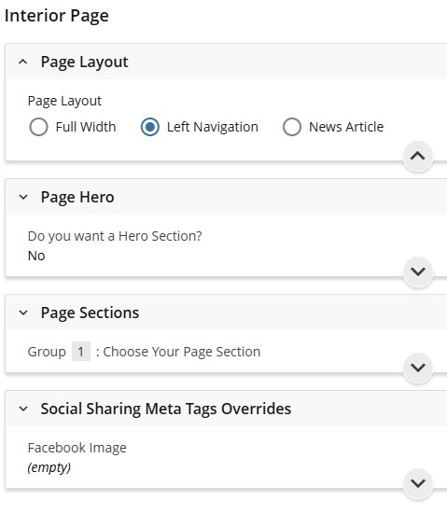Click the Hero Section answer No

tap(36, 256)
